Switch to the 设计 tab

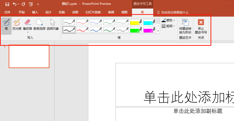tap(48, 12)
